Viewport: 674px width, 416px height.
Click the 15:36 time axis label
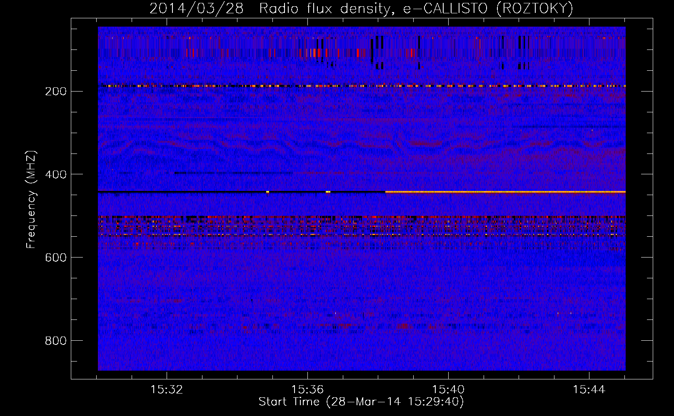coord(307,390)
